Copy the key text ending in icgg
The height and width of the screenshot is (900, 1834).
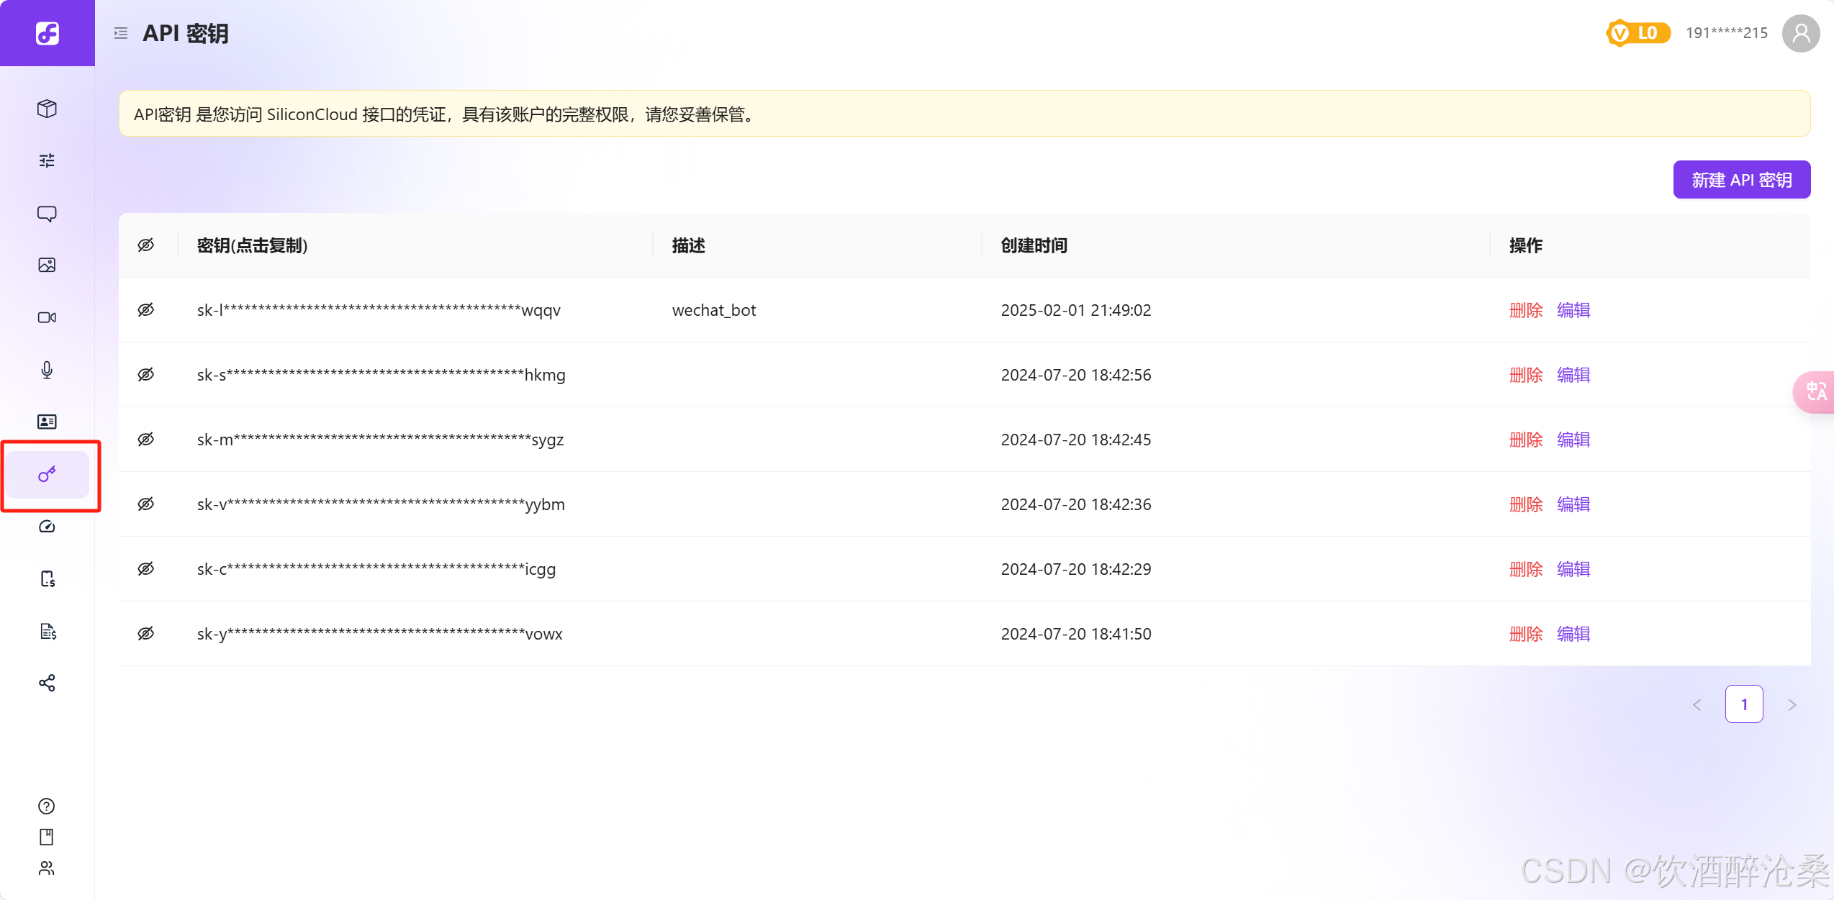tap(376, 569)
